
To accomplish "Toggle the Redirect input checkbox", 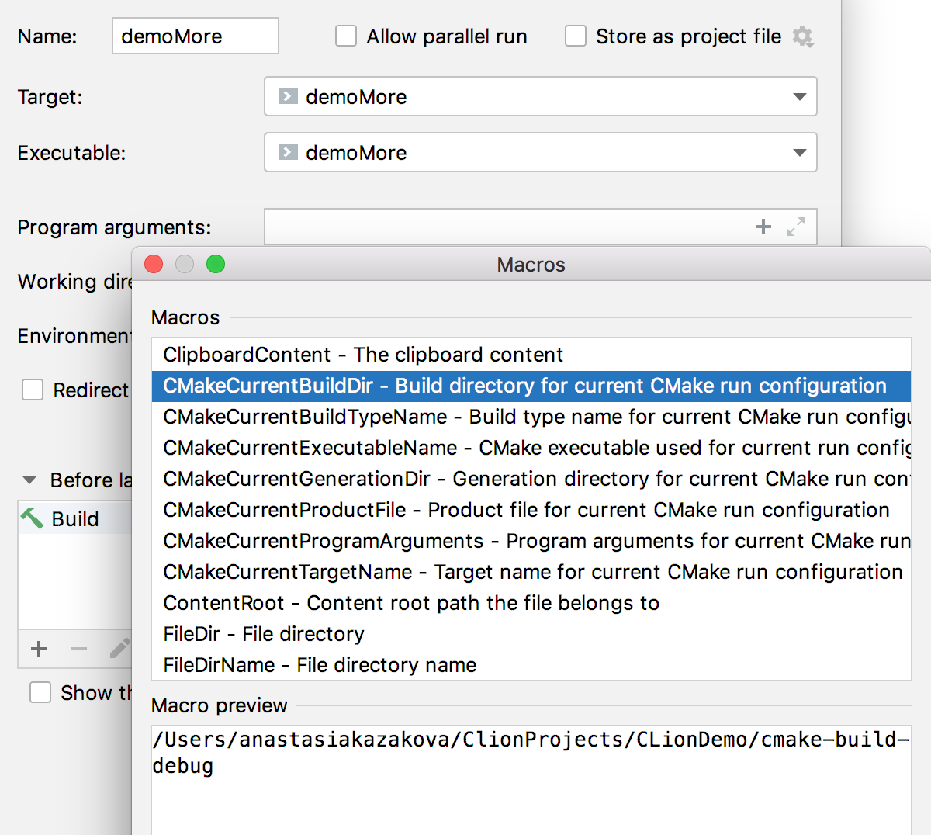I will 33,390.
